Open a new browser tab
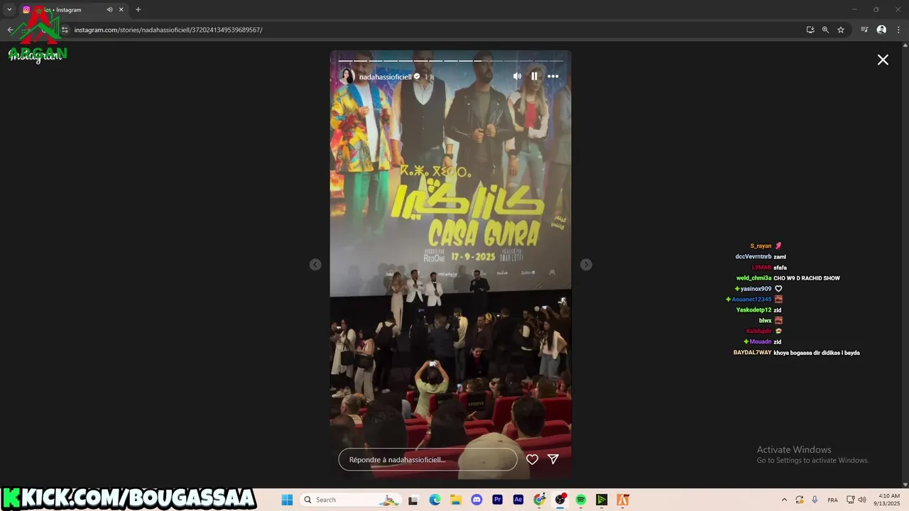Screen dimensions: 909x511 pyautogui.click(x=138, y=10)
